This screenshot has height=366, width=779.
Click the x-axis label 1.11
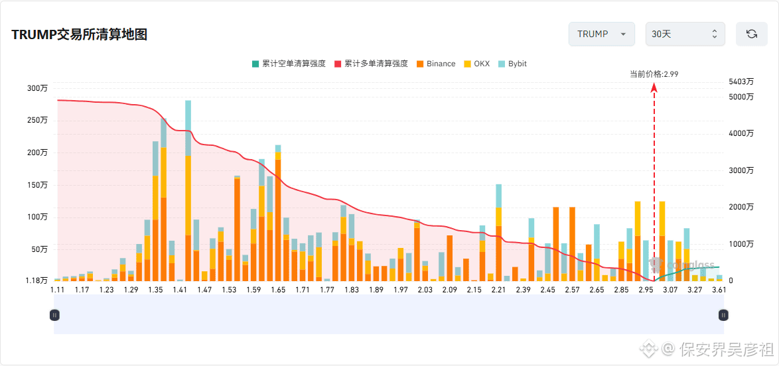click(x=57, y=290)
